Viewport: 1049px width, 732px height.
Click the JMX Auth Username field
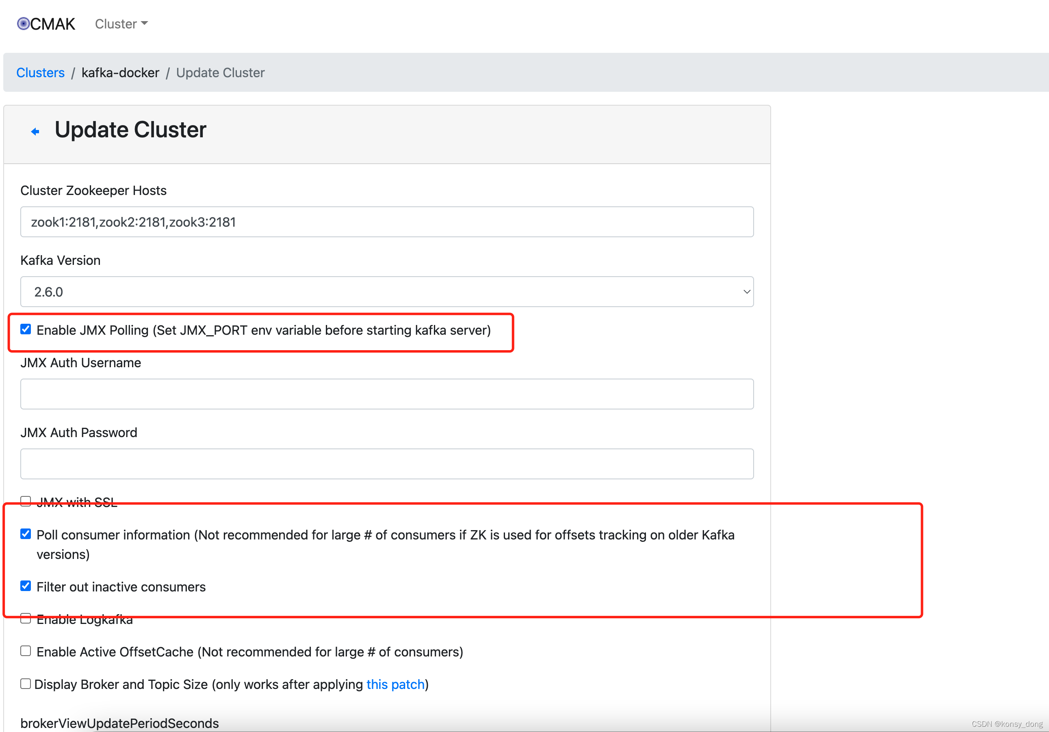pyautogui.click(x=387, y=394)
